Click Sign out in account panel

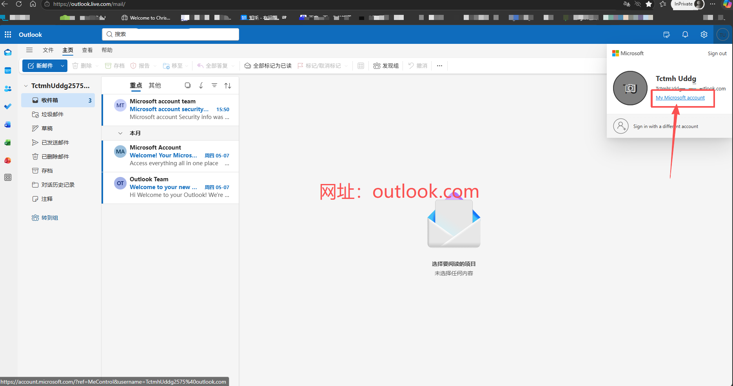point(717,54)
